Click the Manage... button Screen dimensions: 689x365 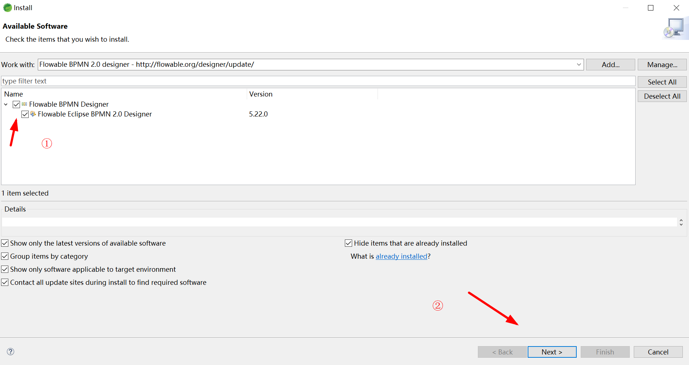(662, 65)
